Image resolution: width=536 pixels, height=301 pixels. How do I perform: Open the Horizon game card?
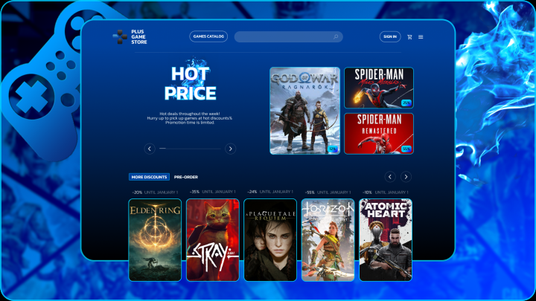coord(328,240)
